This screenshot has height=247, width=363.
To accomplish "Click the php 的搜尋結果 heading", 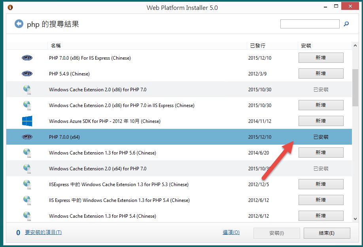I will tap(53, 24).
